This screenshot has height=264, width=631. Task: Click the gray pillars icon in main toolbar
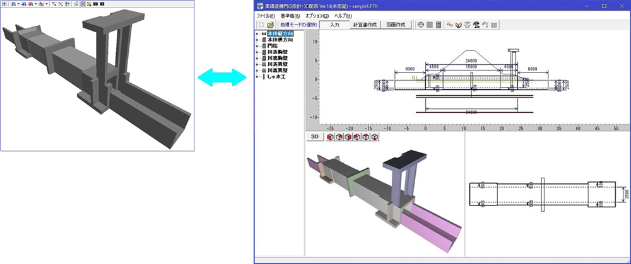click(x=494, y=25)
